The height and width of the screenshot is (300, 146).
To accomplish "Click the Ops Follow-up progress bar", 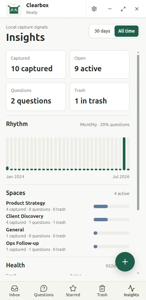I will 112,247.
